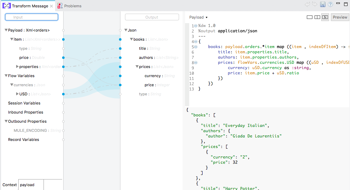350x190 pixels.
Task: Click the Preview button
Action: [340, 17]
